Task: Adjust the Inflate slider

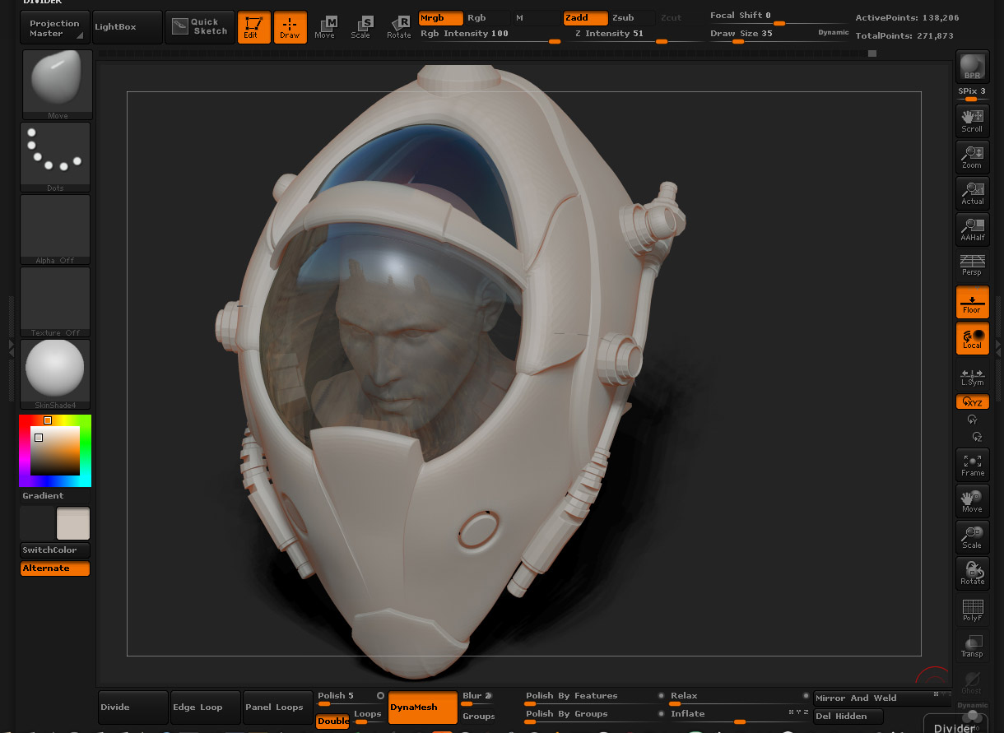Action: pyautogui.click(x=739, y=717)
